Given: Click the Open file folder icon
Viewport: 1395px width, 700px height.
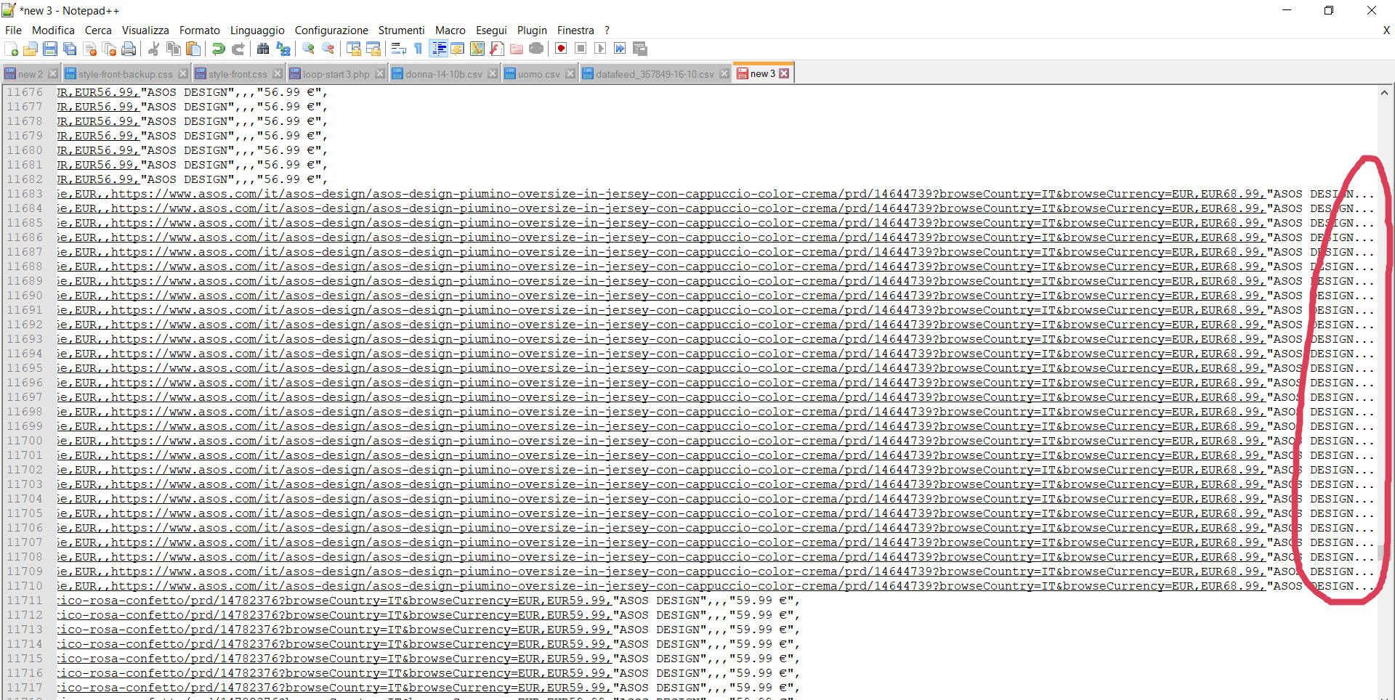Looking at the screenshot, I should (x=31, y=49).
